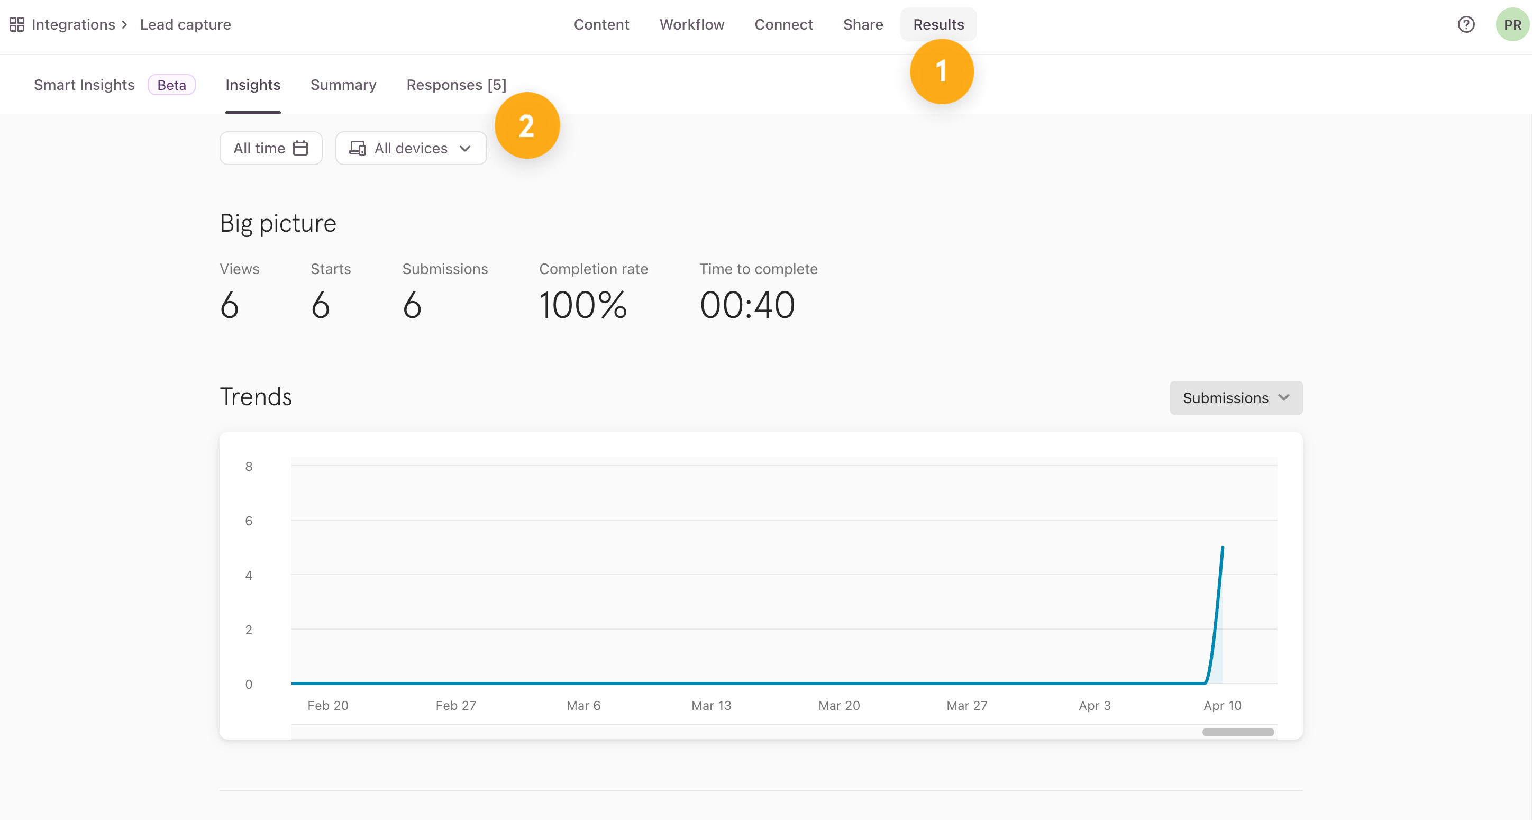Click the 00:40 time to complete value
The height and width of the screenshot is (820, 1532).
[x=747, y=305]
